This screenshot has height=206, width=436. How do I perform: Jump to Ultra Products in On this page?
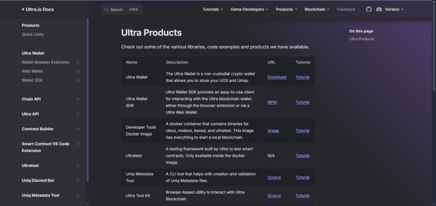point(361,39)
